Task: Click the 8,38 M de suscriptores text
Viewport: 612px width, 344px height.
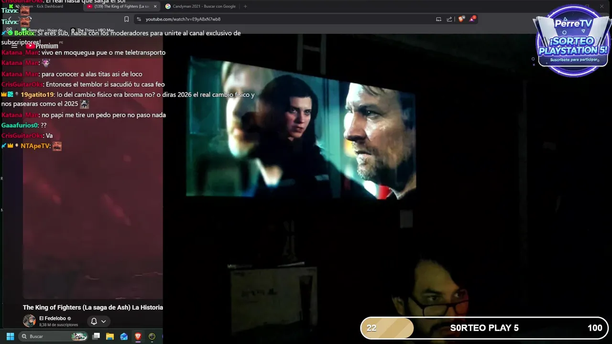Action: click(x=58, y=325)
